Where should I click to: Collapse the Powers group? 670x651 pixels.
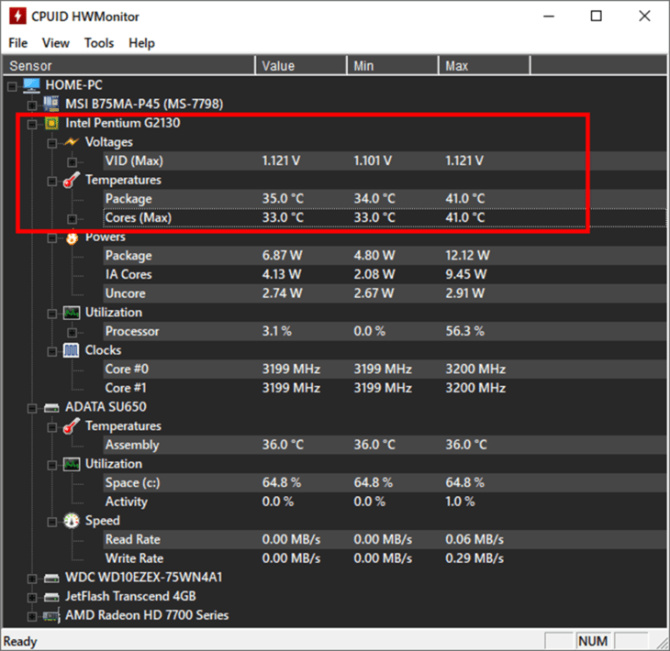tap(52, 237)
